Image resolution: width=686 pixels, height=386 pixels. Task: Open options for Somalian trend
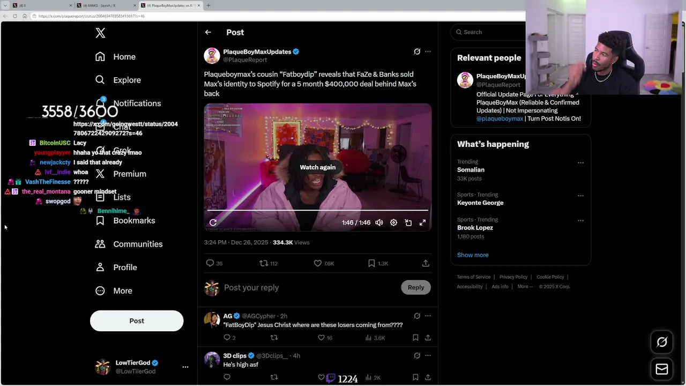(580, 162)
